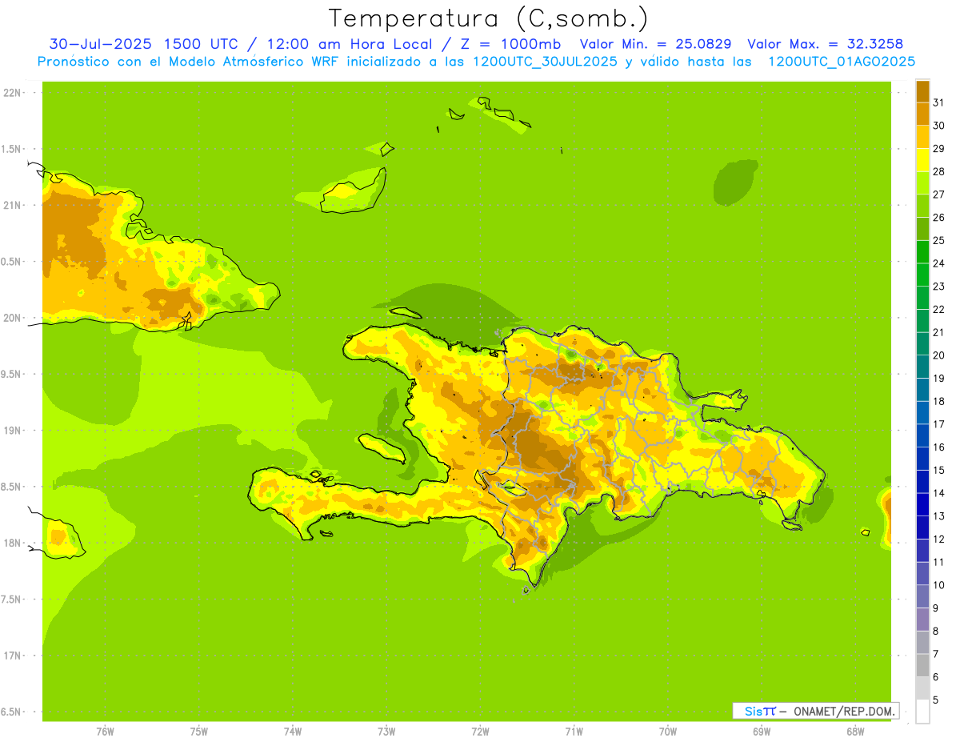Image resolution: width=960 pixels, height=742 pixels.
Task: Click the "71W" longitude axis label
Action: (574, 731)
